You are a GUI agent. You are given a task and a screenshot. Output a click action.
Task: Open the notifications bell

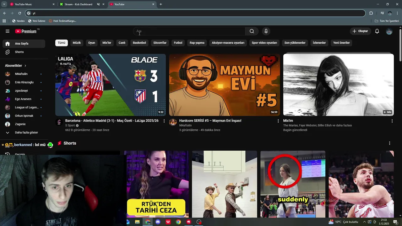[377, 31]
